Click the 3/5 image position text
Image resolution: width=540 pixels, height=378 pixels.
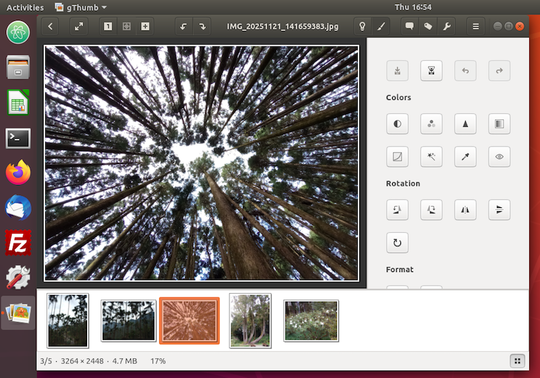pos(46,361)
